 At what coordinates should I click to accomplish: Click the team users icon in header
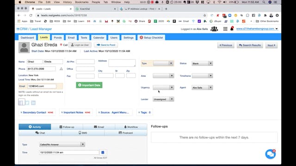[214, 29]
